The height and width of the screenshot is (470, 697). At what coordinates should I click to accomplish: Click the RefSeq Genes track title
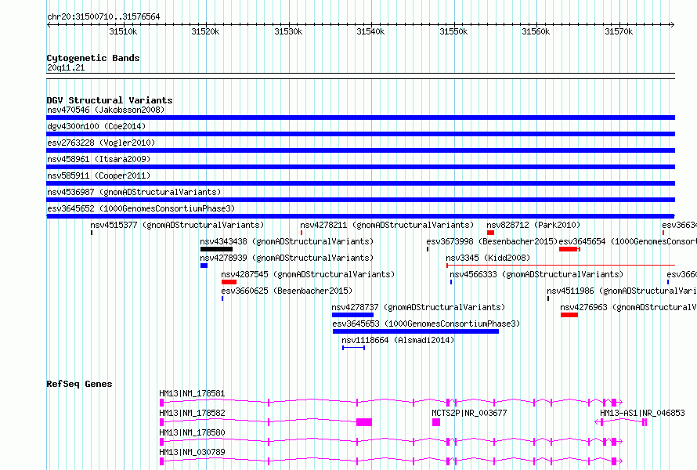click(79, 384)
